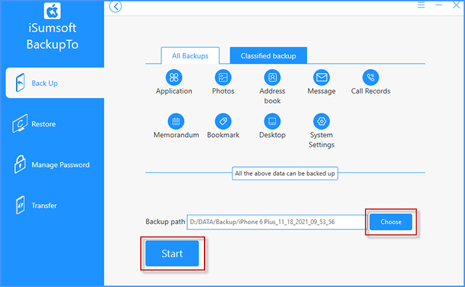Viewport: 465px width, 287px height.
Task: Click the Manage Password lock icon
Action: (20, 164)
